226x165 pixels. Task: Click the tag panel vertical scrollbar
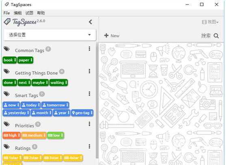97,101
